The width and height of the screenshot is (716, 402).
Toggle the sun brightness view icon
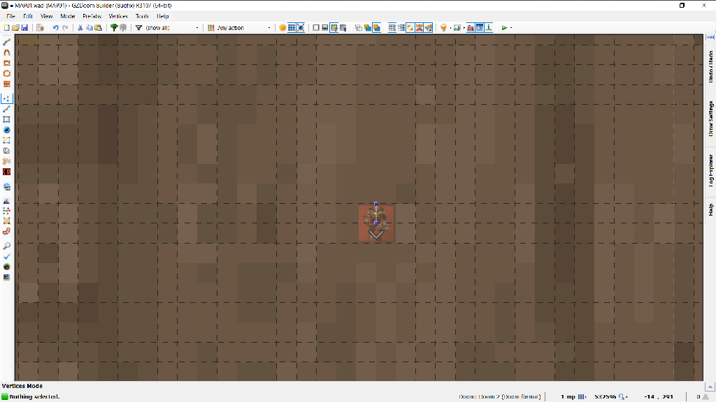click(282, 28)
